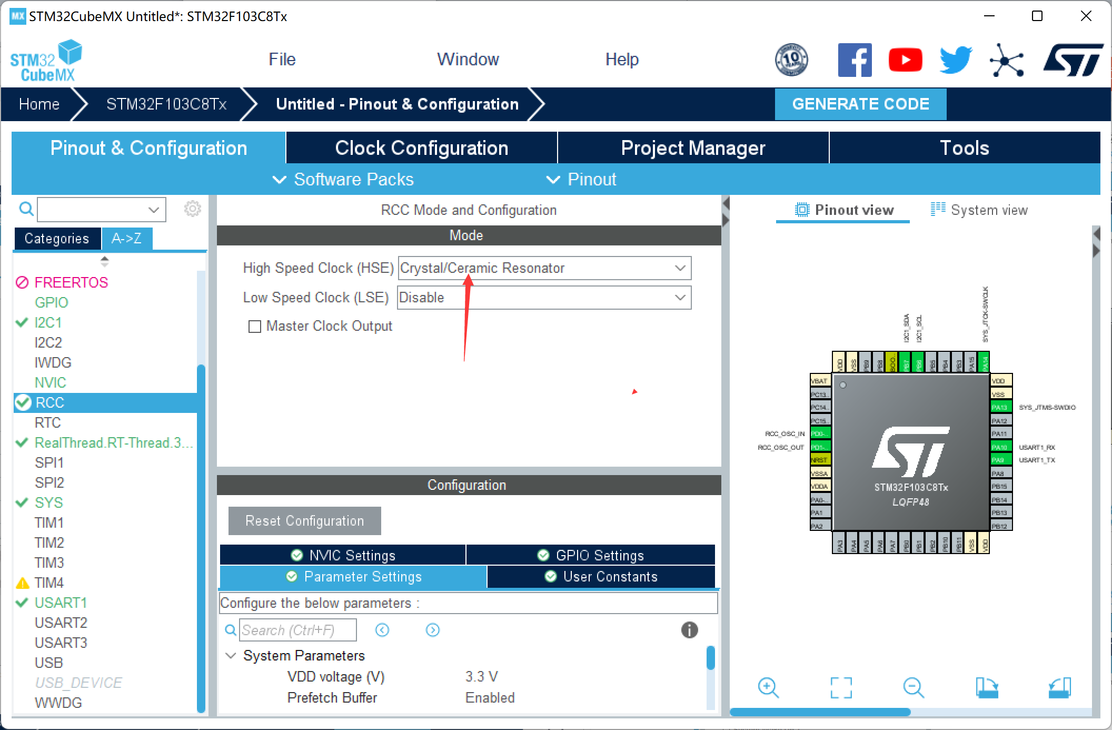Collapse the System Parameters section
This screenshot has width=1112, height=730.
tap(231, 656)
